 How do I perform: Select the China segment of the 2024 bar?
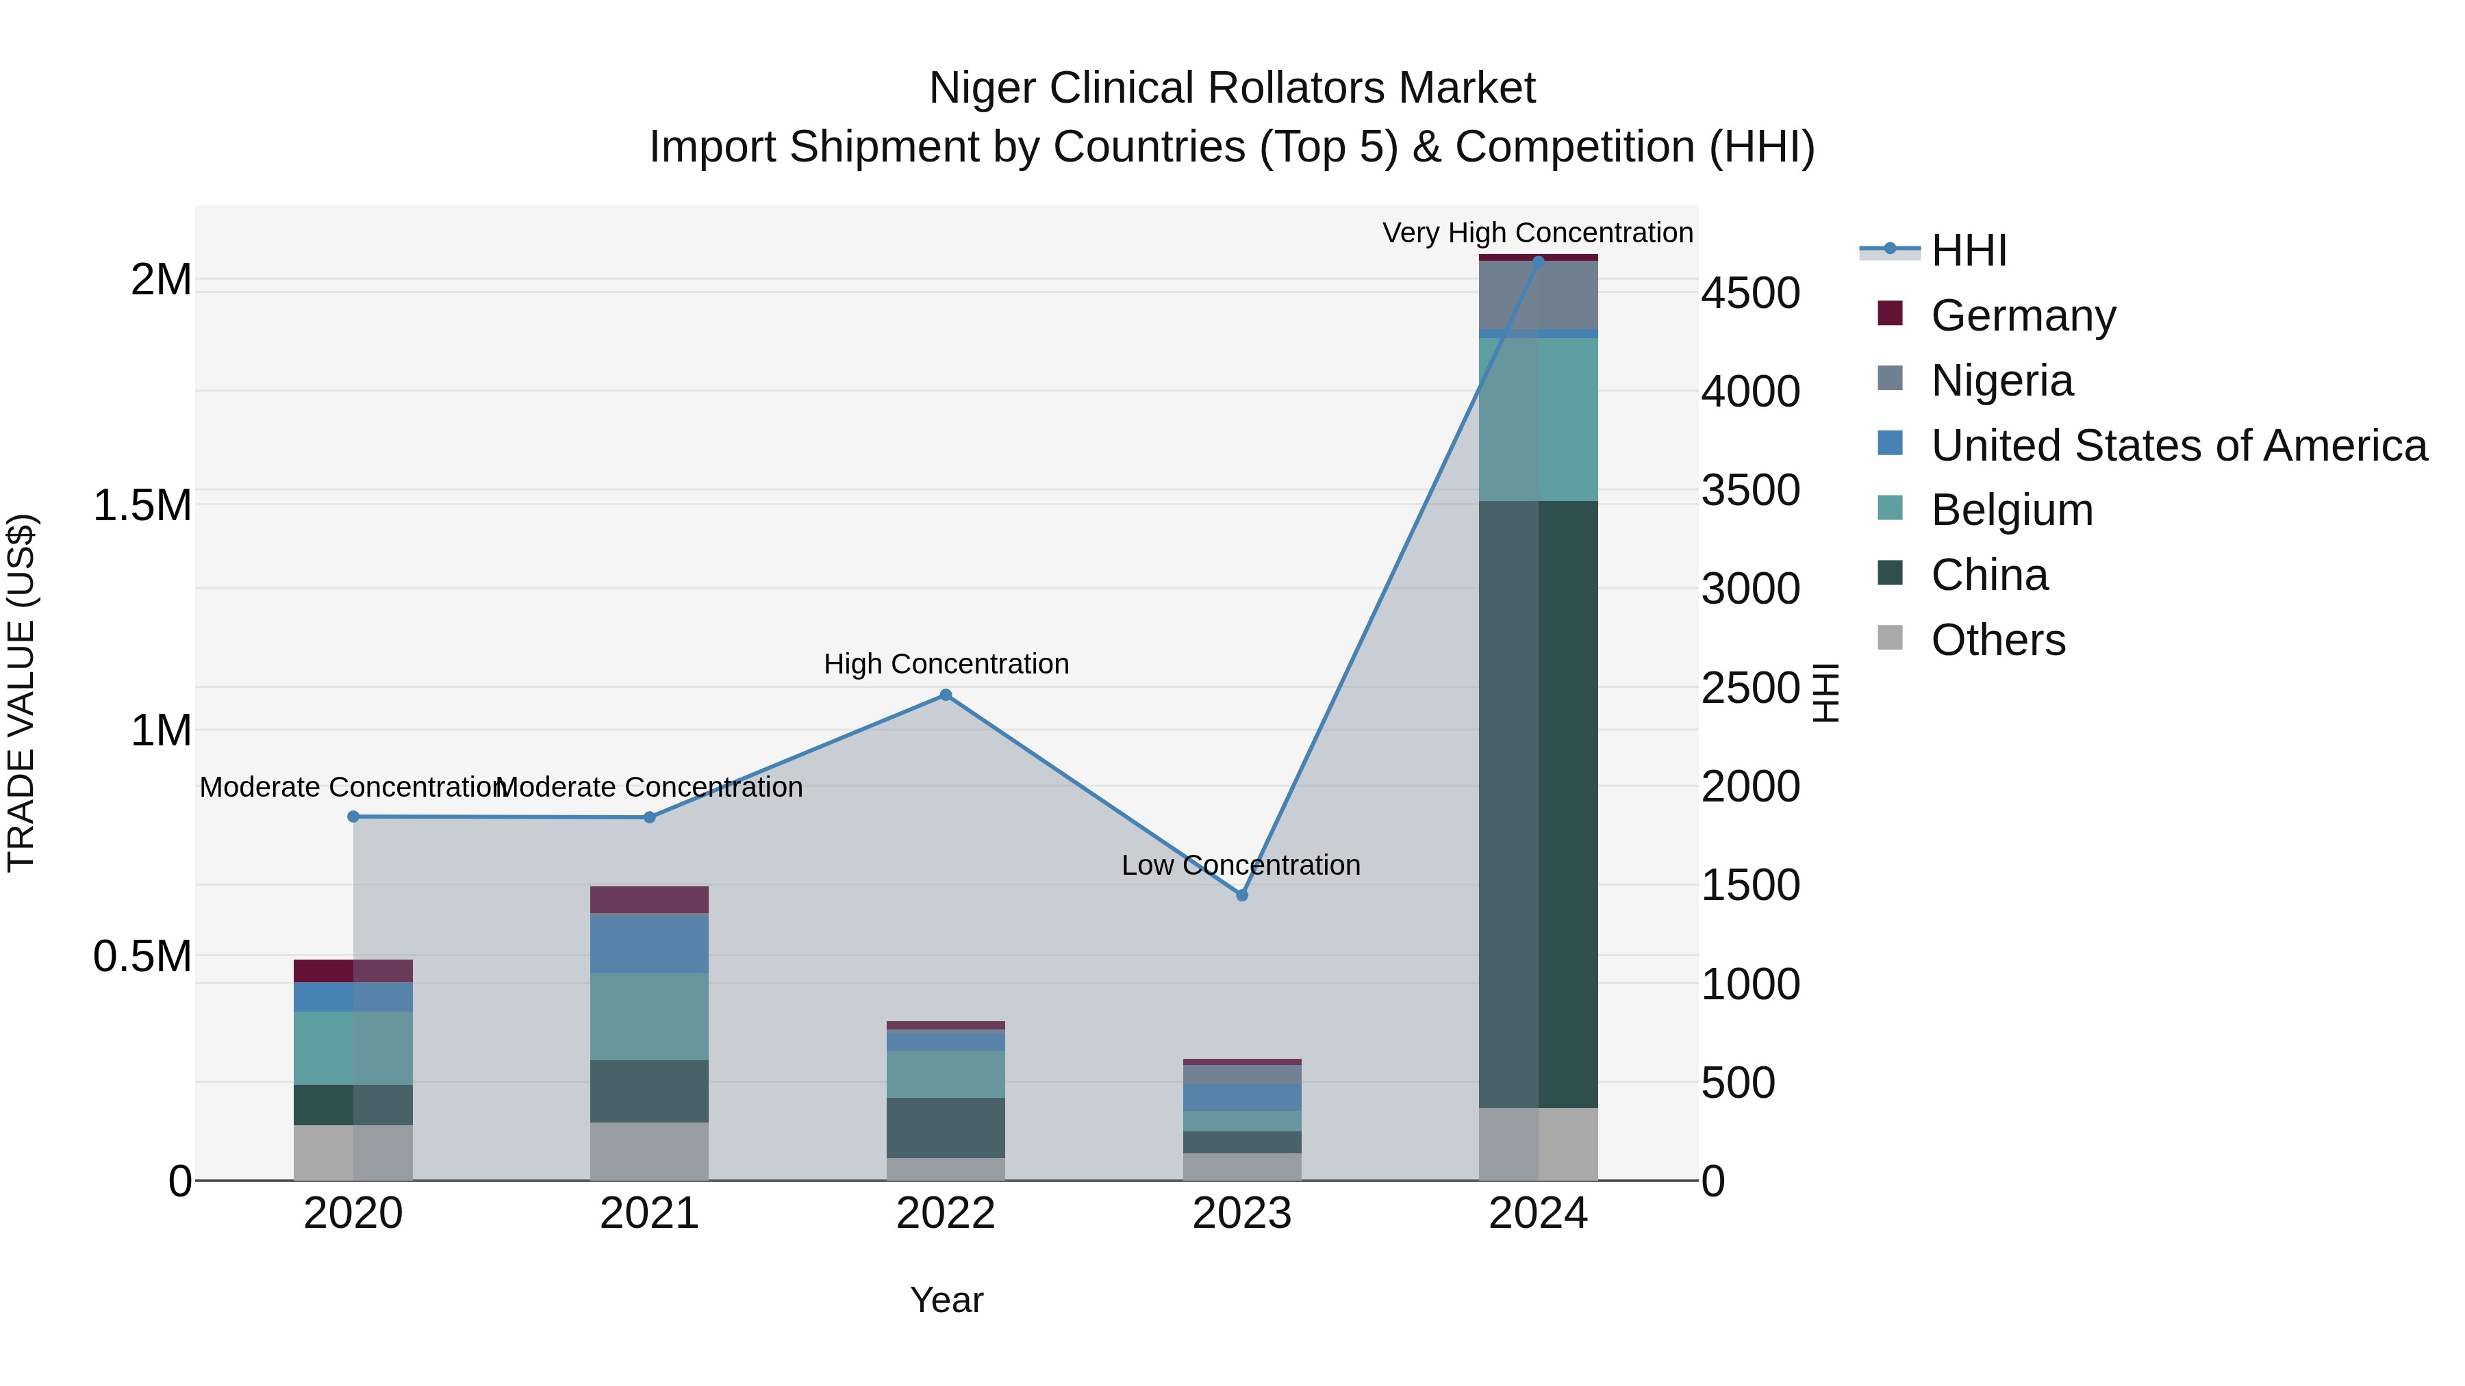[1539, 804]
